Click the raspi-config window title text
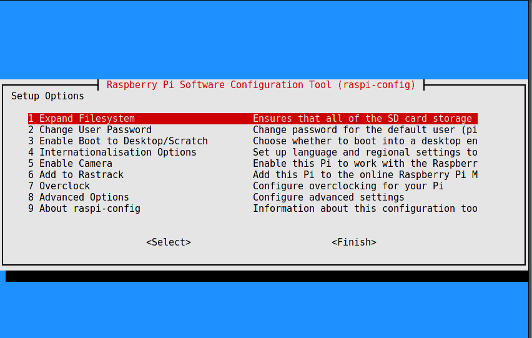The image size is (532, 338). pos(261,85)
